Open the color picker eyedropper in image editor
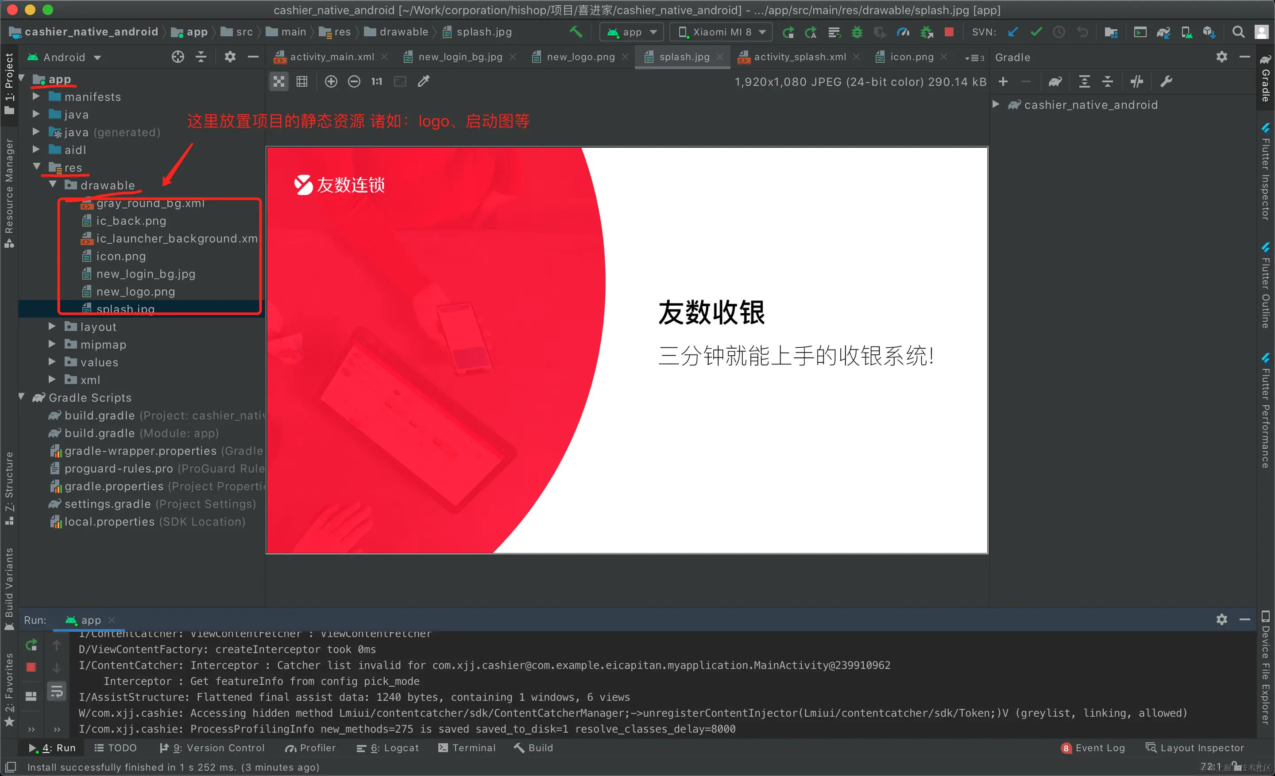1275x776 pixels. [x=423, y=81]
